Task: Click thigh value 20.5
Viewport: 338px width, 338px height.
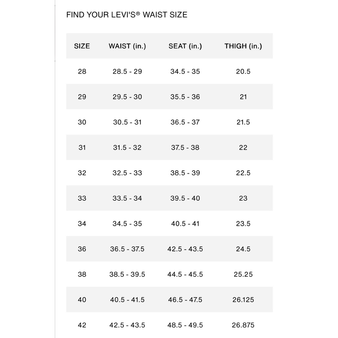Action: [243, 71]
